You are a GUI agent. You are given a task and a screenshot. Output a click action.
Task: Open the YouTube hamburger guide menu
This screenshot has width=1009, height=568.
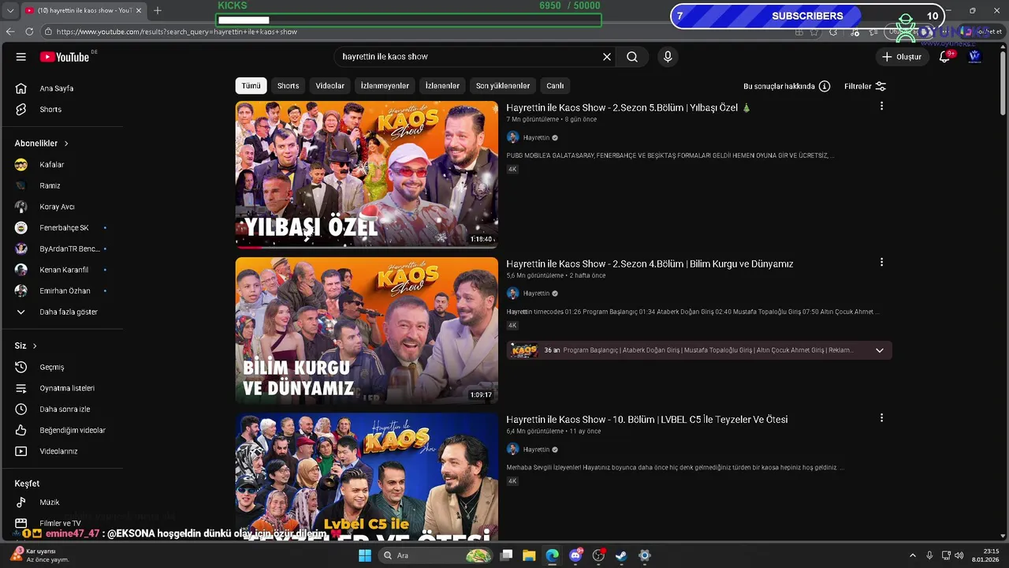(21, 57)
